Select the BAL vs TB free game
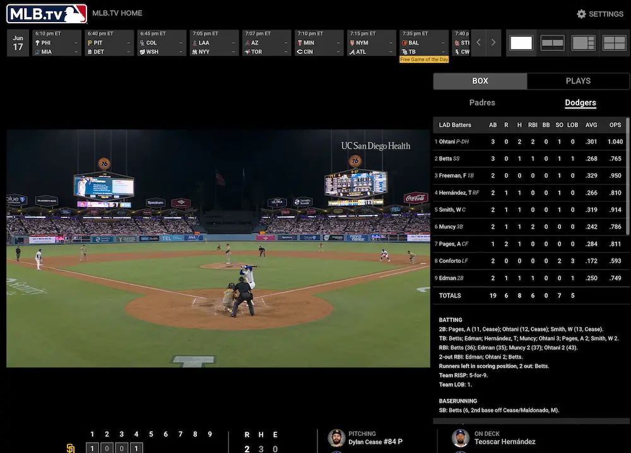This screenshot has height=453, width=631. (423, 43)
